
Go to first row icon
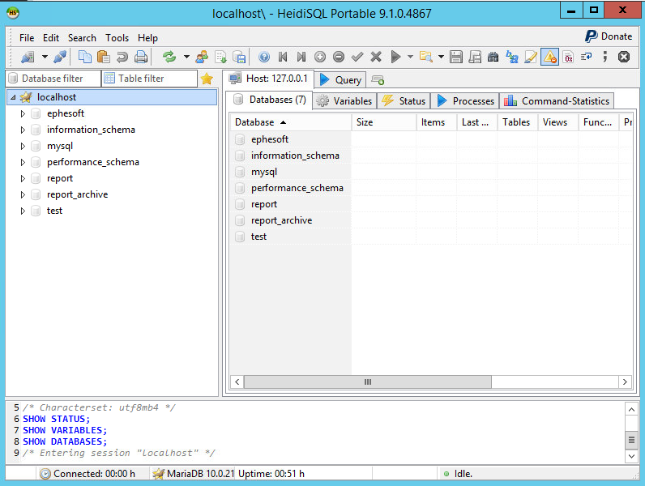point(283,57)
